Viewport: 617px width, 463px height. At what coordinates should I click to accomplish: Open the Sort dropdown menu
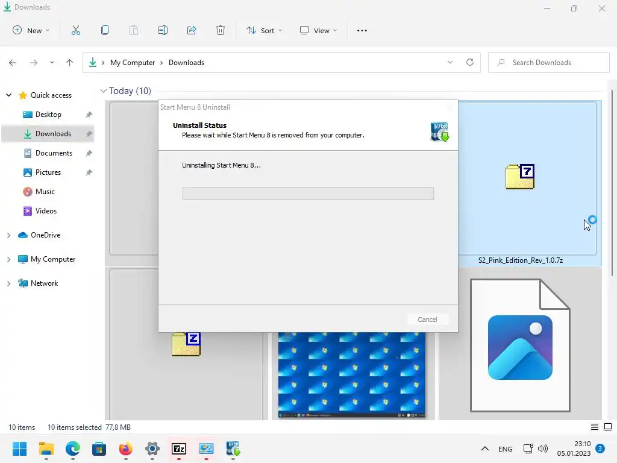tap(264, 30)
